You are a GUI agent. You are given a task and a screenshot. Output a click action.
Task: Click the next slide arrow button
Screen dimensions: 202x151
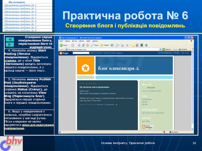[10, 45]
